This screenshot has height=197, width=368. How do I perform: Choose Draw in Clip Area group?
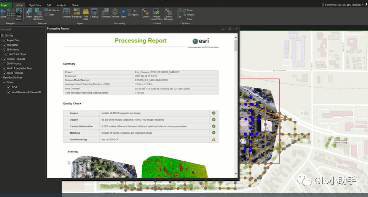(x=188, y=10)
